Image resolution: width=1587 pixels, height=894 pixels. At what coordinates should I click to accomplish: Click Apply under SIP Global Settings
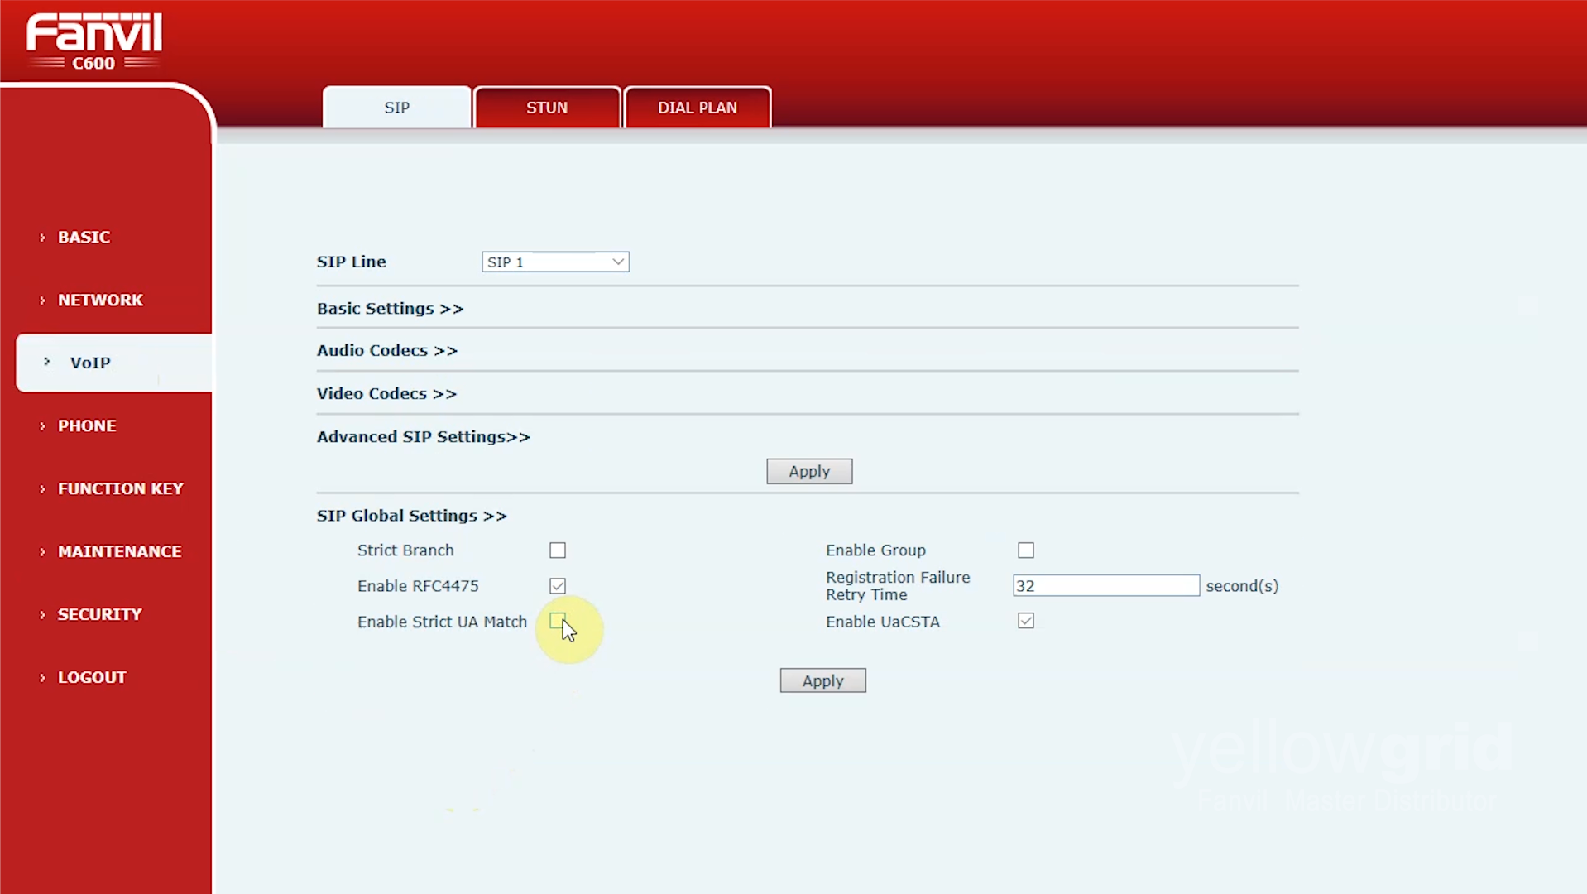(822, 680)
